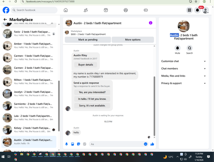Image resolution: width=214 pixels, height=162 pixels.
Task: Bookmark this page with the star icon
Action: 196,2
